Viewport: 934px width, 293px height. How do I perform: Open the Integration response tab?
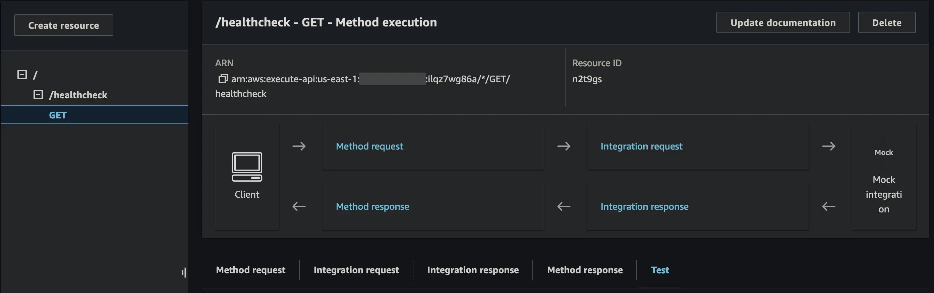[x=473, y=270]
